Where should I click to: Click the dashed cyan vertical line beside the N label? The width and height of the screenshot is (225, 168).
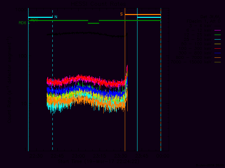(52, 80)
